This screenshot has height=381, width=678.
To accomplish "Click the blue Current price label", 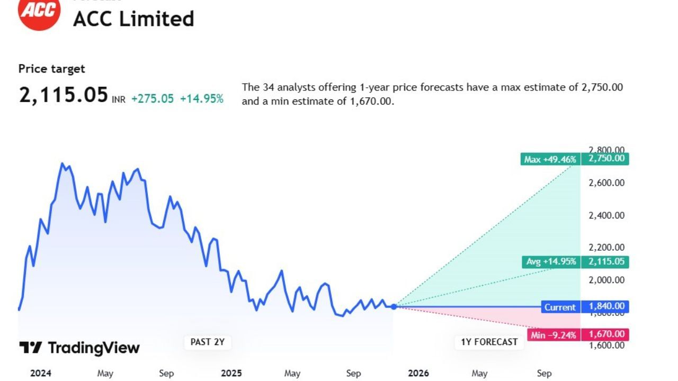I will [x=560, y=307].
